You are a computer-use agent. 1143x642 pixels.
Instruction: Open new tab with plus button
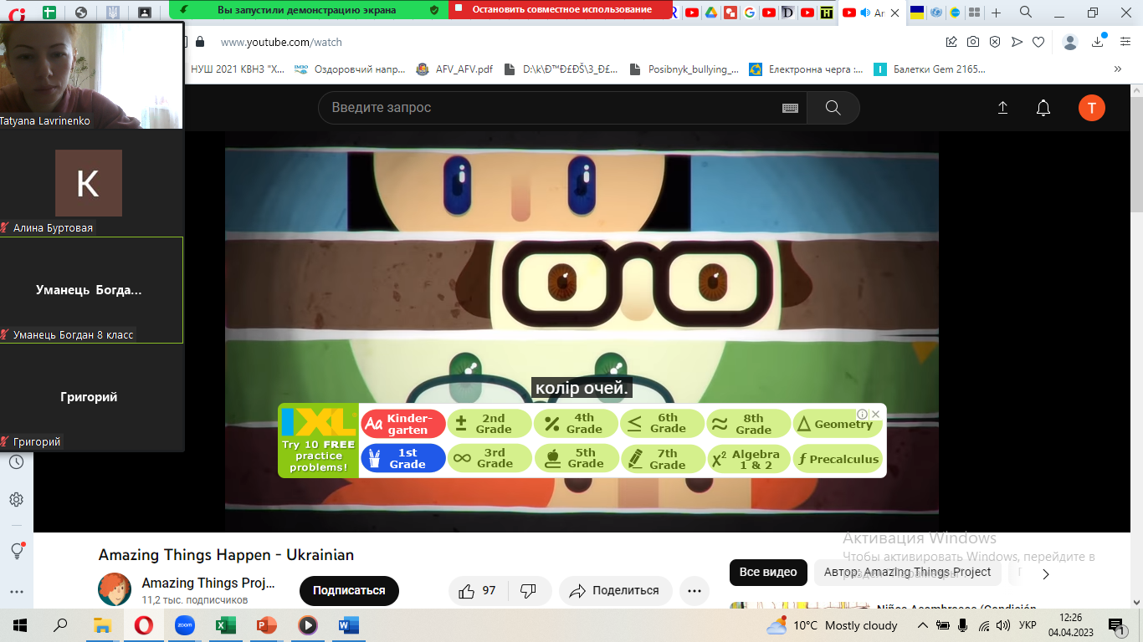click(x=996, y=13)
